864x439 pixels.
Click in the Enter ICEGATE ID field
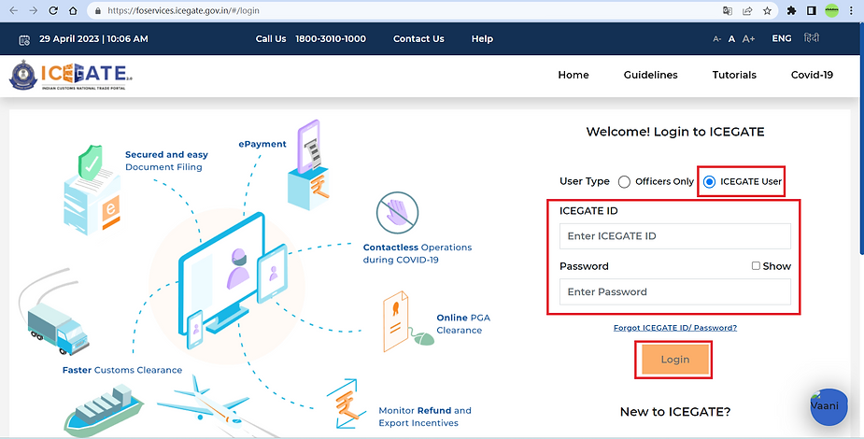[x=675, y=236]
